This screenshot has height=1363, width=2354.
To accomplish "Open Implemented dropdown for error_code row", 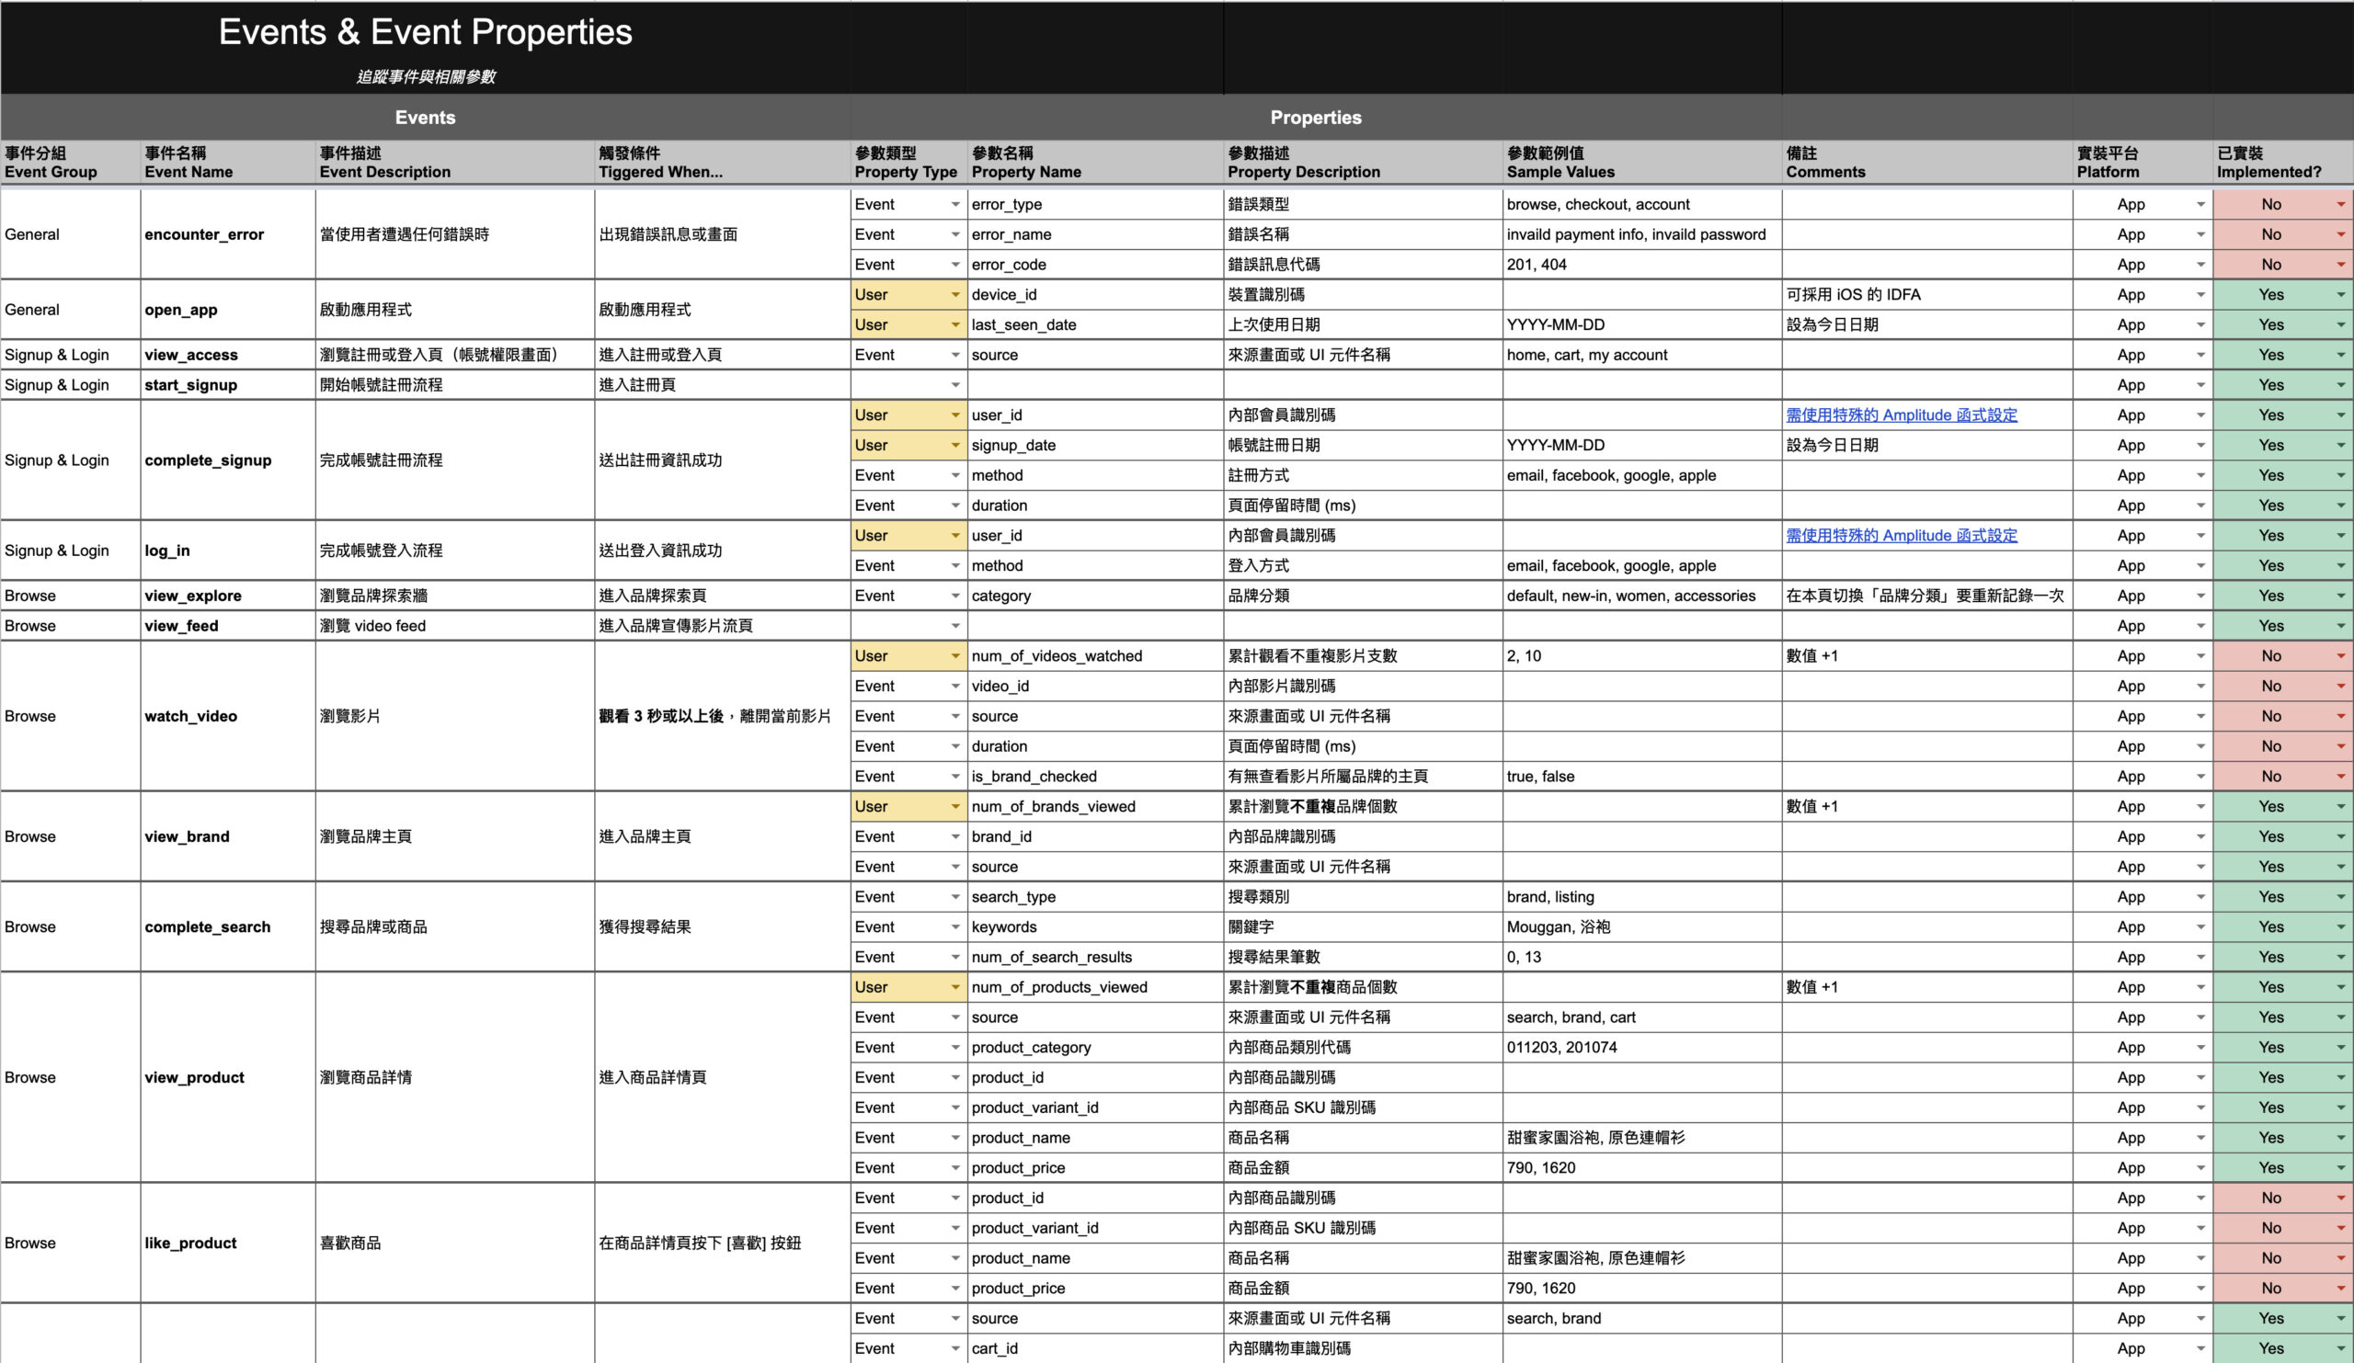I will pos(2340,265).
